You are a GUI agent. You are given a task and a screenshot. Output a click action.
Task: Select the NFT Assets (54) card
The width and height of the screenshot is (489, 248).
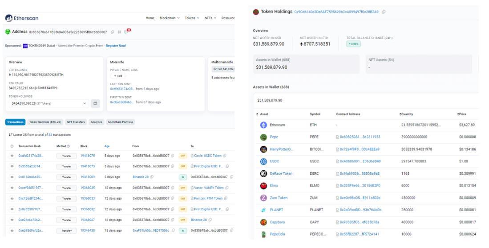419,64
